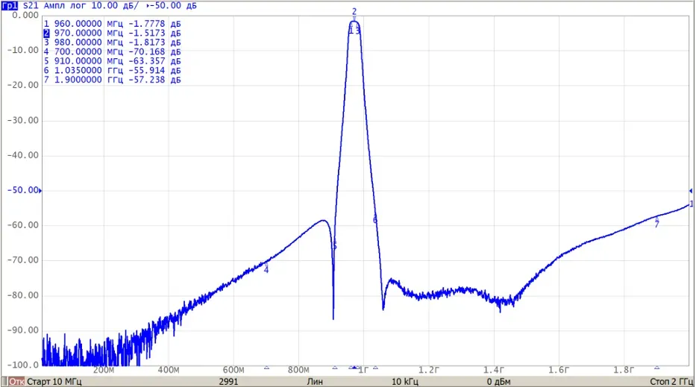The width and height of the screenshot is (696, 387).
Task: Click the 0.000 top scale label
Action: [x=26, y=15]
